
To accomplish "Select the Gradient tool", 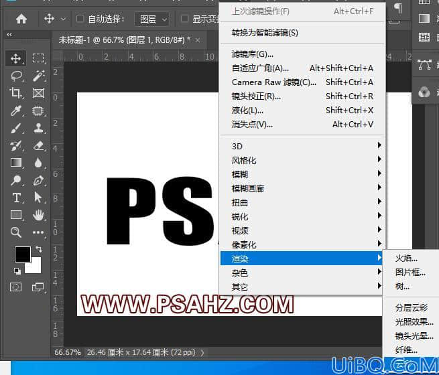I will click(16, 163).
